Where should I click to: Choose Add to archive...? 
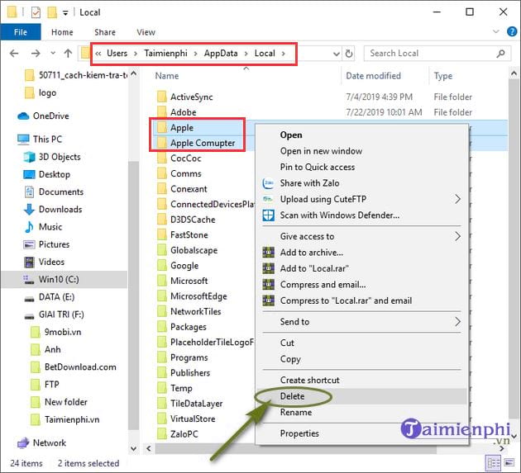(311, 253)
